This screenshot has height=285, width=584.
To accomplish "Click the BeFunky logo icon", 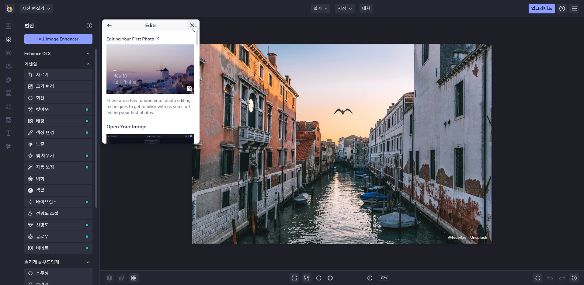I will tap(9, 9).
